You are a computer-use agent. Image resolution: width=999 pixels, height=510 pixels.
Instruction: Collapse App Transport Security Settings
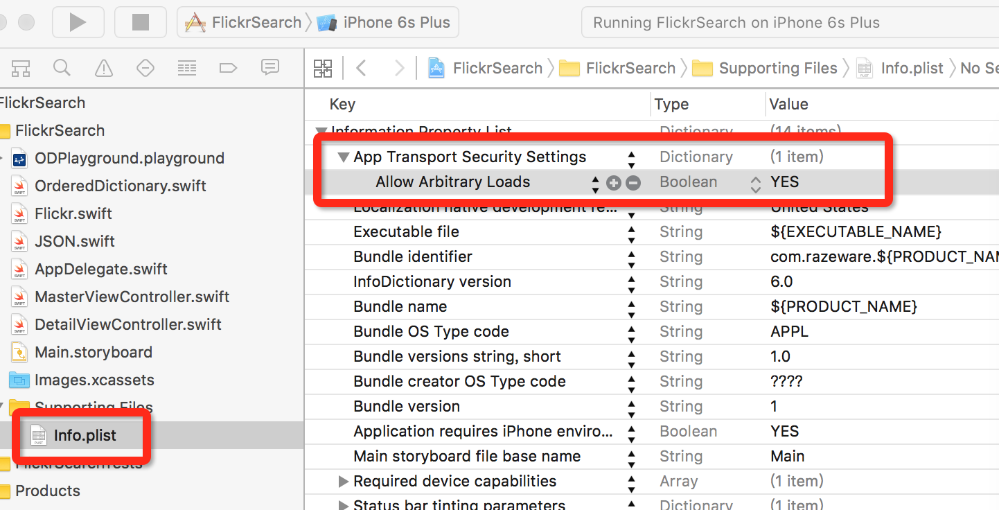[x=343, y=157]
